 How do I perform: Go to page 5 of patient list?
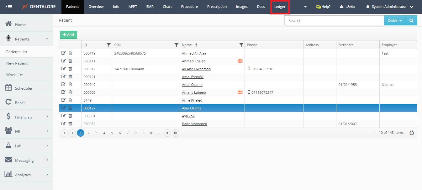112,133
